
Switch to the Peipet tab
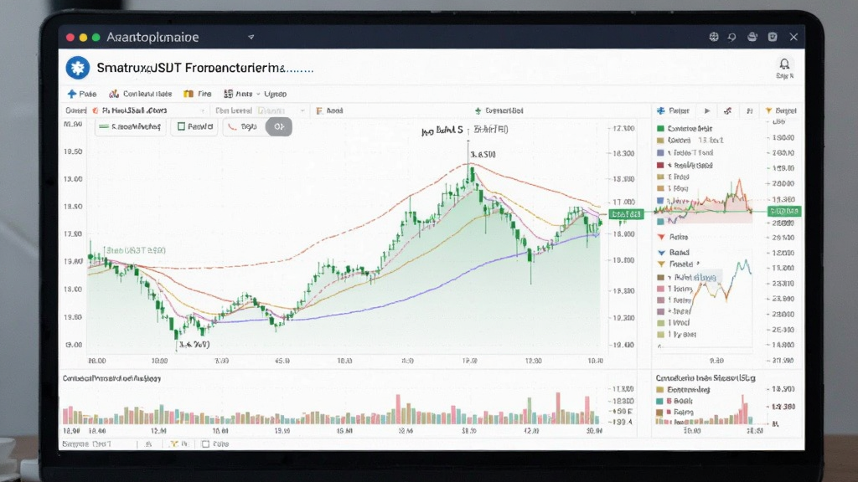(674, 110)
